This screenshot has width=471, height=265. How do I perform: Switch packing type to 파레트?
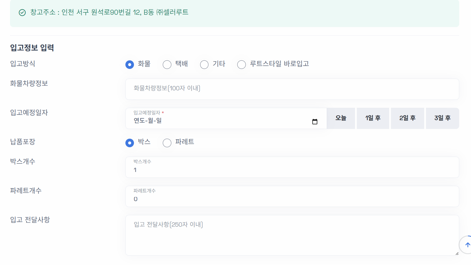pyautogui.click(x=167, y=143)
